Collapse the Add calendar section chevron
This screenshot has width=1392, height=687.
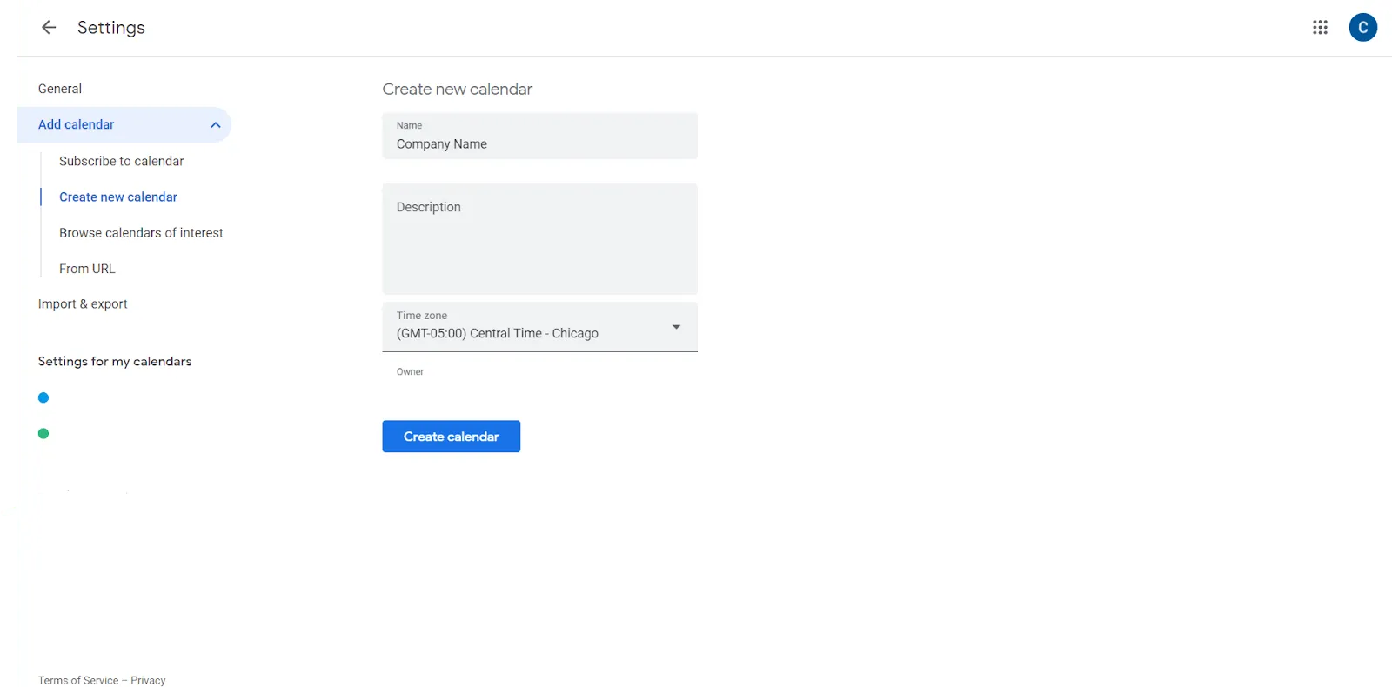pyautogui.click(x=216, y=125)
